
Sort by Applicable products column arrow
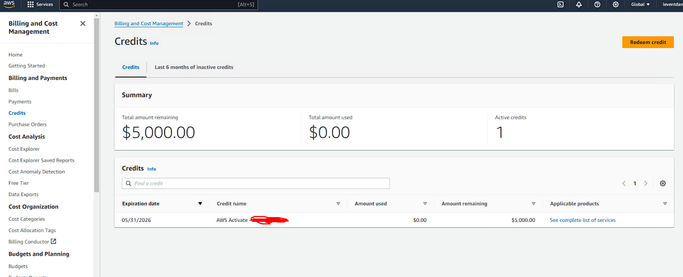(665, 204)
